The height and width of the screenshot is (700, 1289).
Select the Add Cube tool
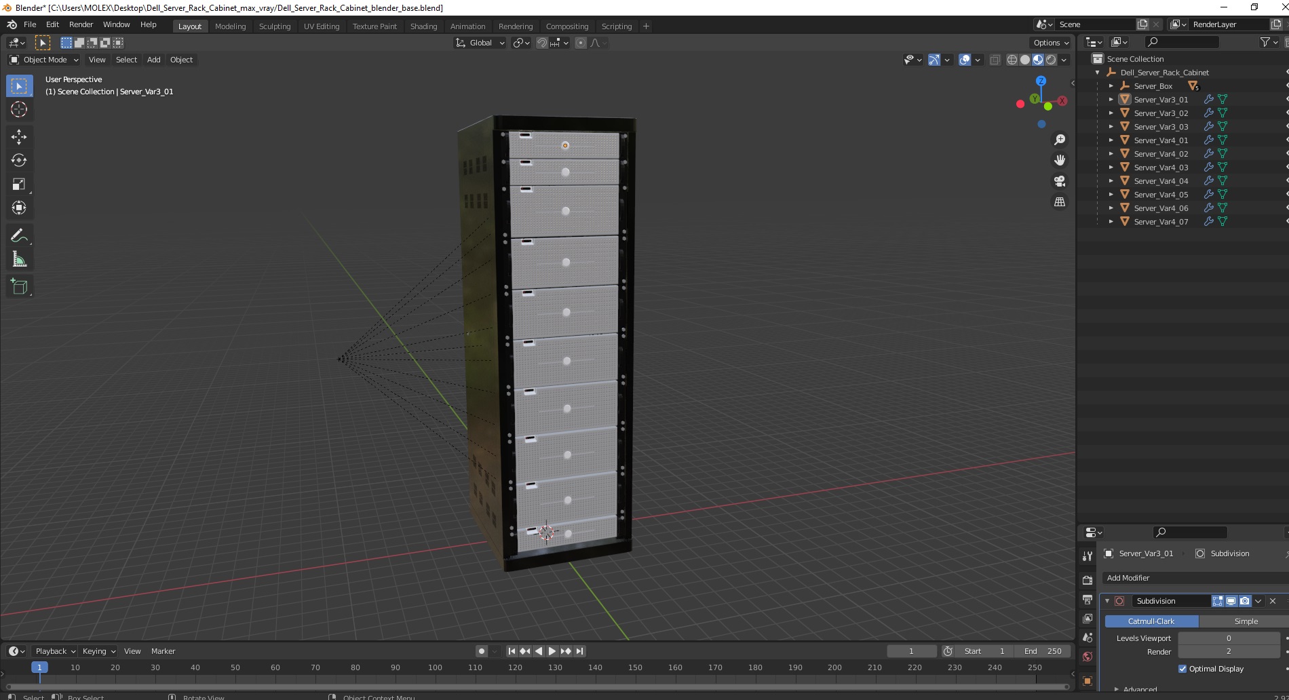tap(19, 287)
